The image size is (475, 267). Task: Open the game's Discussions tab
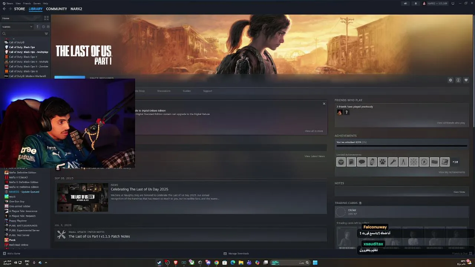pos(164,91)
